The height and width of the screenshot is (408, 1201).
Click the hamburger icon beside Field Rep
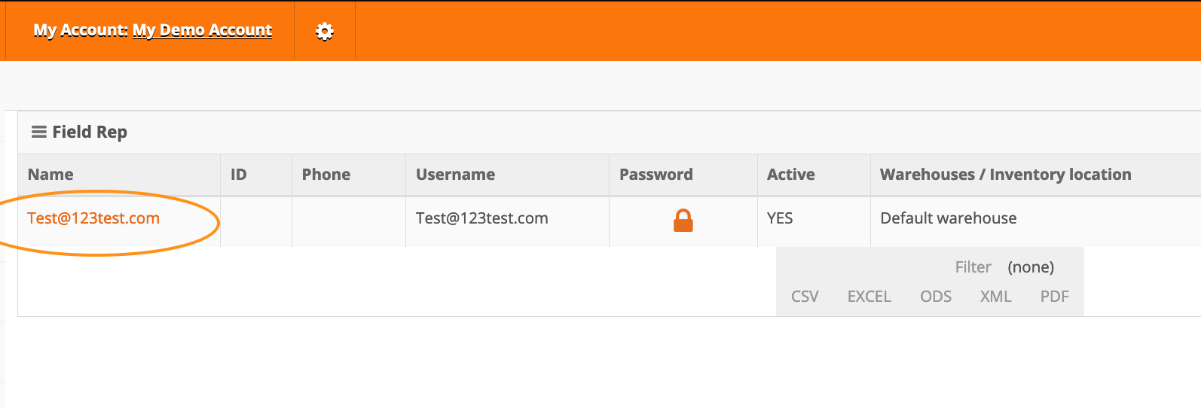click(38, 132)
